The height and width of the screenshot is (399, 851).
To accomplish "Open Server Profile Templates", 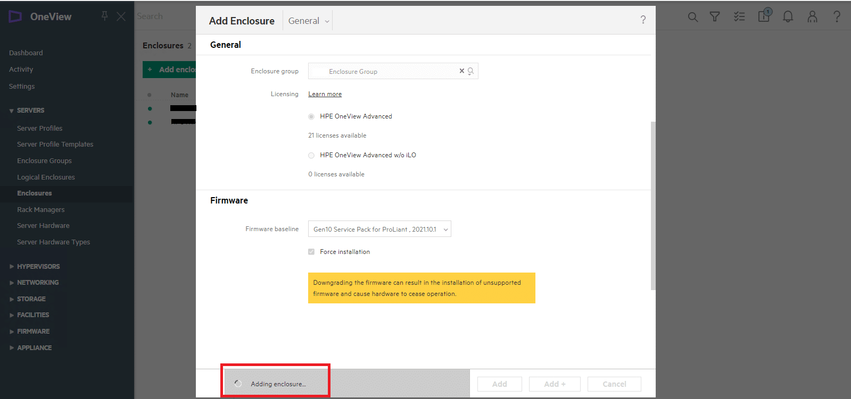I will [55, 144].
